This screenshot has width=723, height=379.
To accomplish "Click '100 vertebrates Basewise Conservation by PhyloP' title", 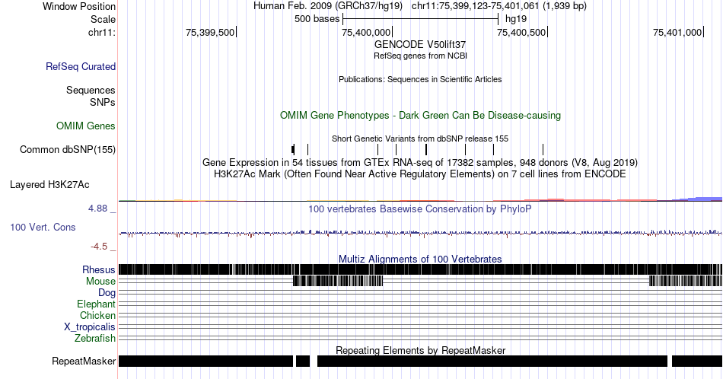I will pos(420,209).
